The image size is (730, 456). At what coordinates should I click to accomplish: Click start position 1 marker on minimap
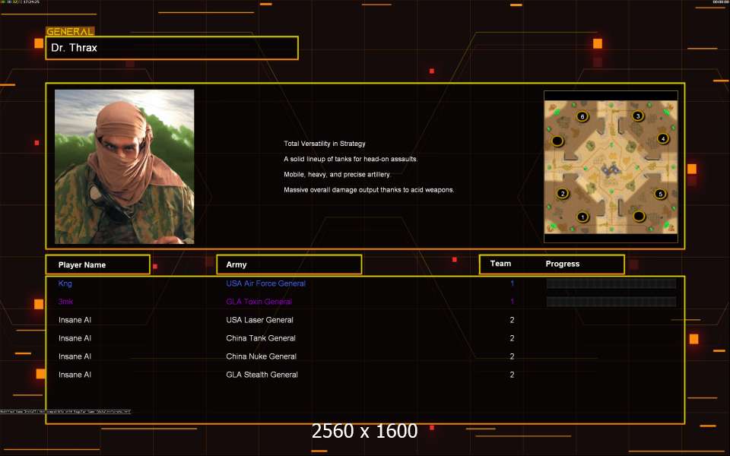[x=583, y=217]
